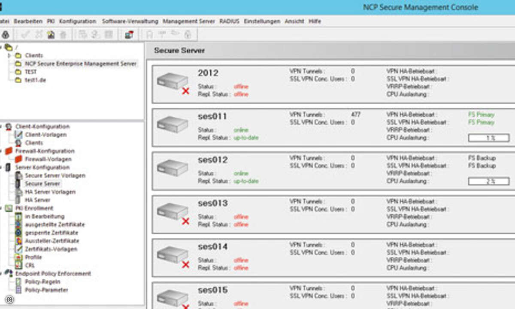Screen dimensions: 515x309
Task: Click the Policy-Regeln icon
Action: click(x=18, y=282)
